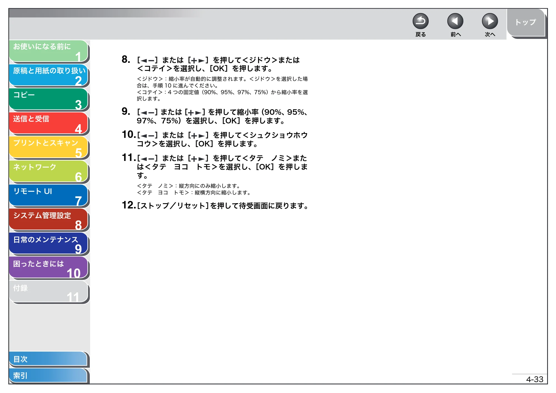This screenshot has height=393, width=556.
Task: Open システム管理設定 chapter 8
Action: tap(48, 220)
